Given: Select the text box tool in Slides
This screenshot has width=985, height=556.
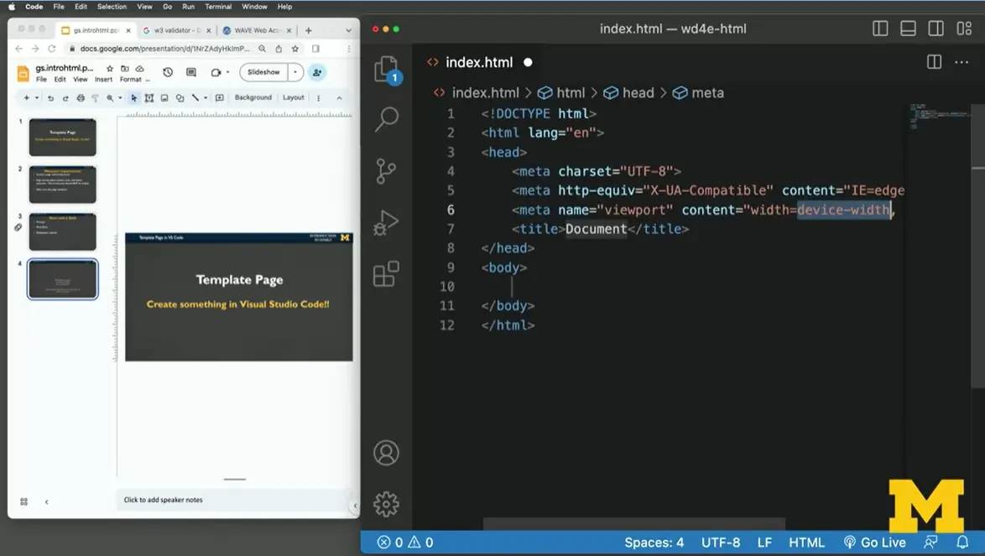Looking at the screenshot, I should click(148, 97).
